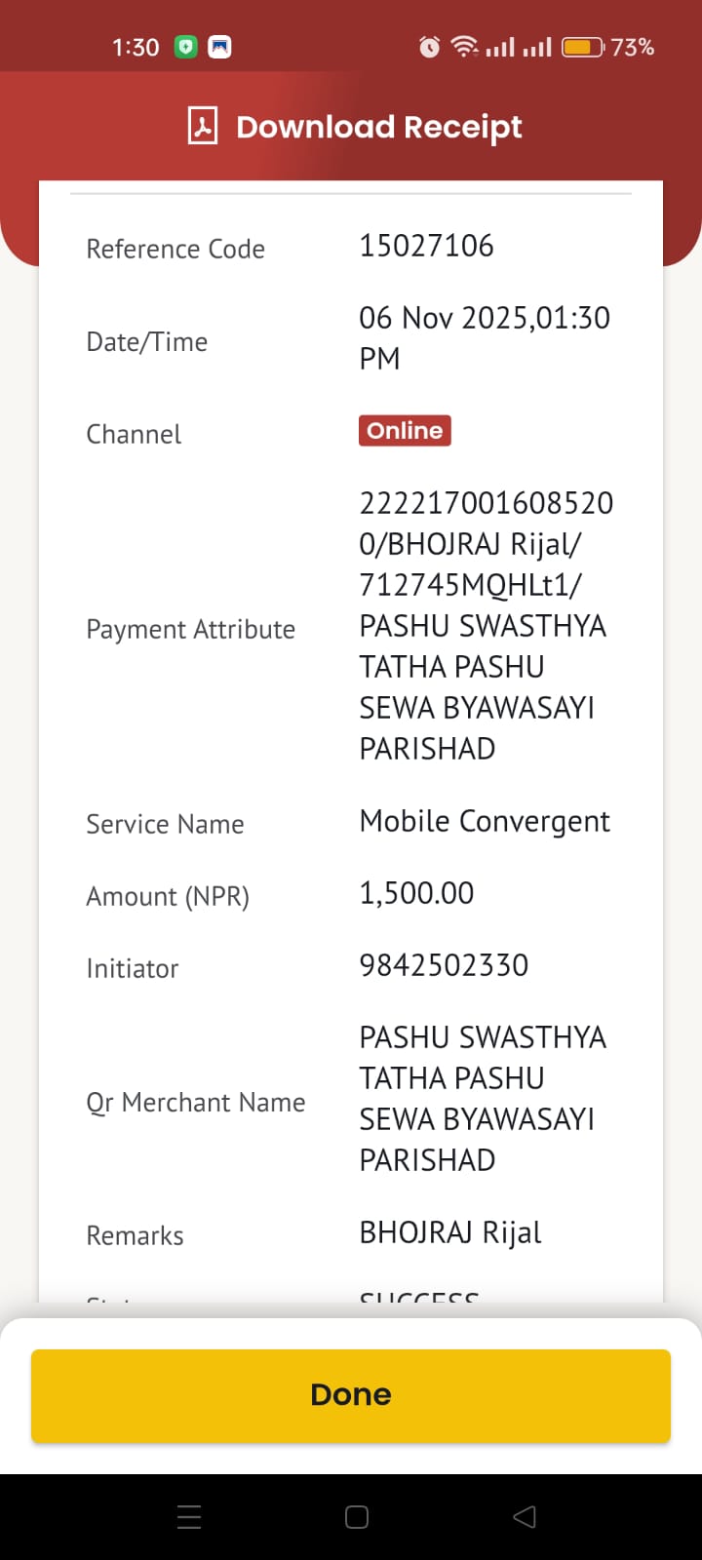Tap the red Online channel badge
Image resolution: width=702 pixels, height=1560 pixels.
pyautogui.click(x=405, y=431)
